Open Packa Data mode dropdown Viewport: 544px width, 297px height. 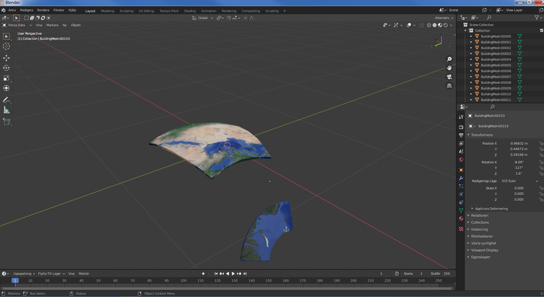click(x=17, y=25)
